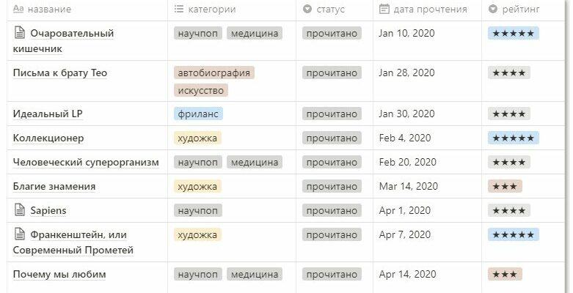Edit the Jan 28, 2020 date cell
Viewport: 573px width, 293px height.
click(427, 81)
